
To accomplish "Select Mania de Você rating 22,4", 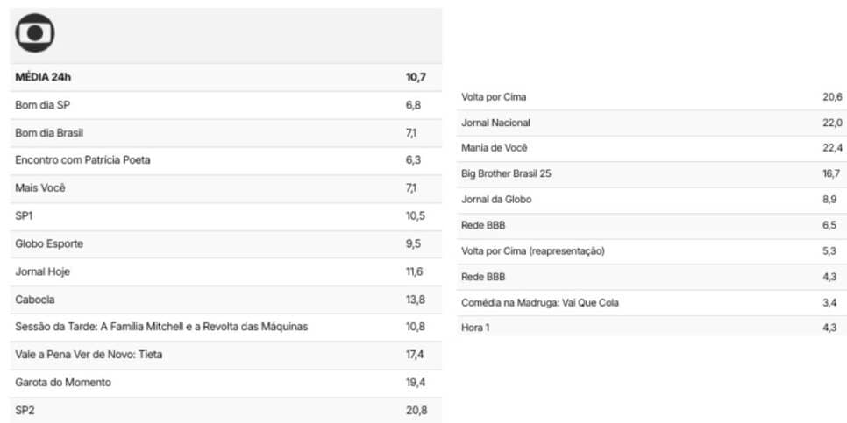I will point(832,148).
